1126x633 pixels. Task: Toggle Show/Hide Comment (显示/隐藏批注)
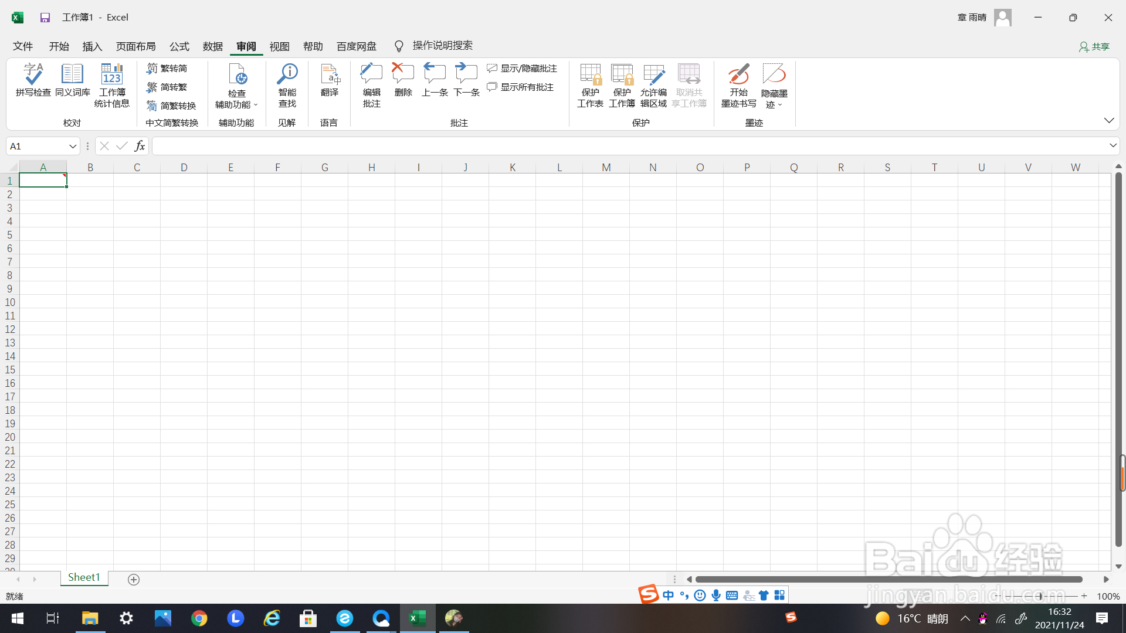pos(522,69)
